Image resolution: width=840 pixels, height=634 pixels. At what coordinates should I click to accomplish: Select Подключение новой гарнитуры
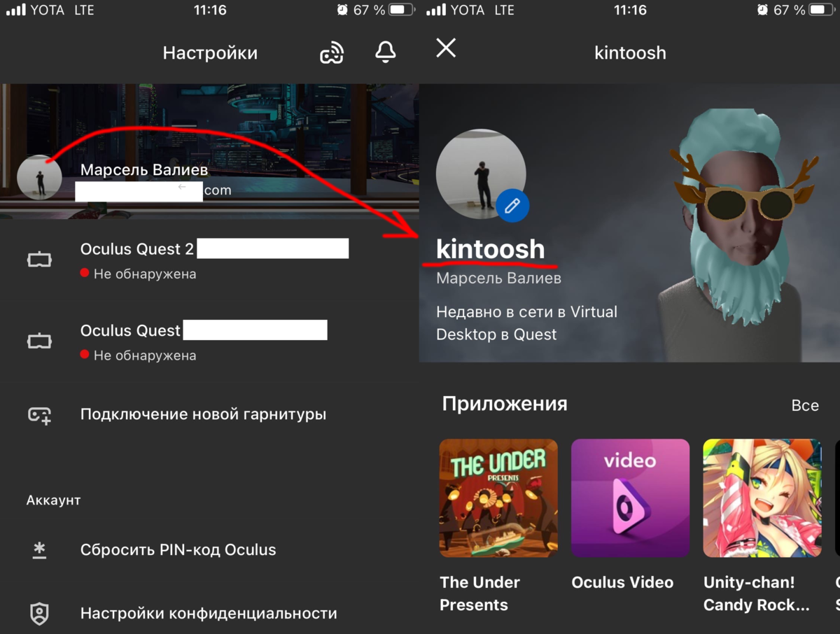[203, 414]
